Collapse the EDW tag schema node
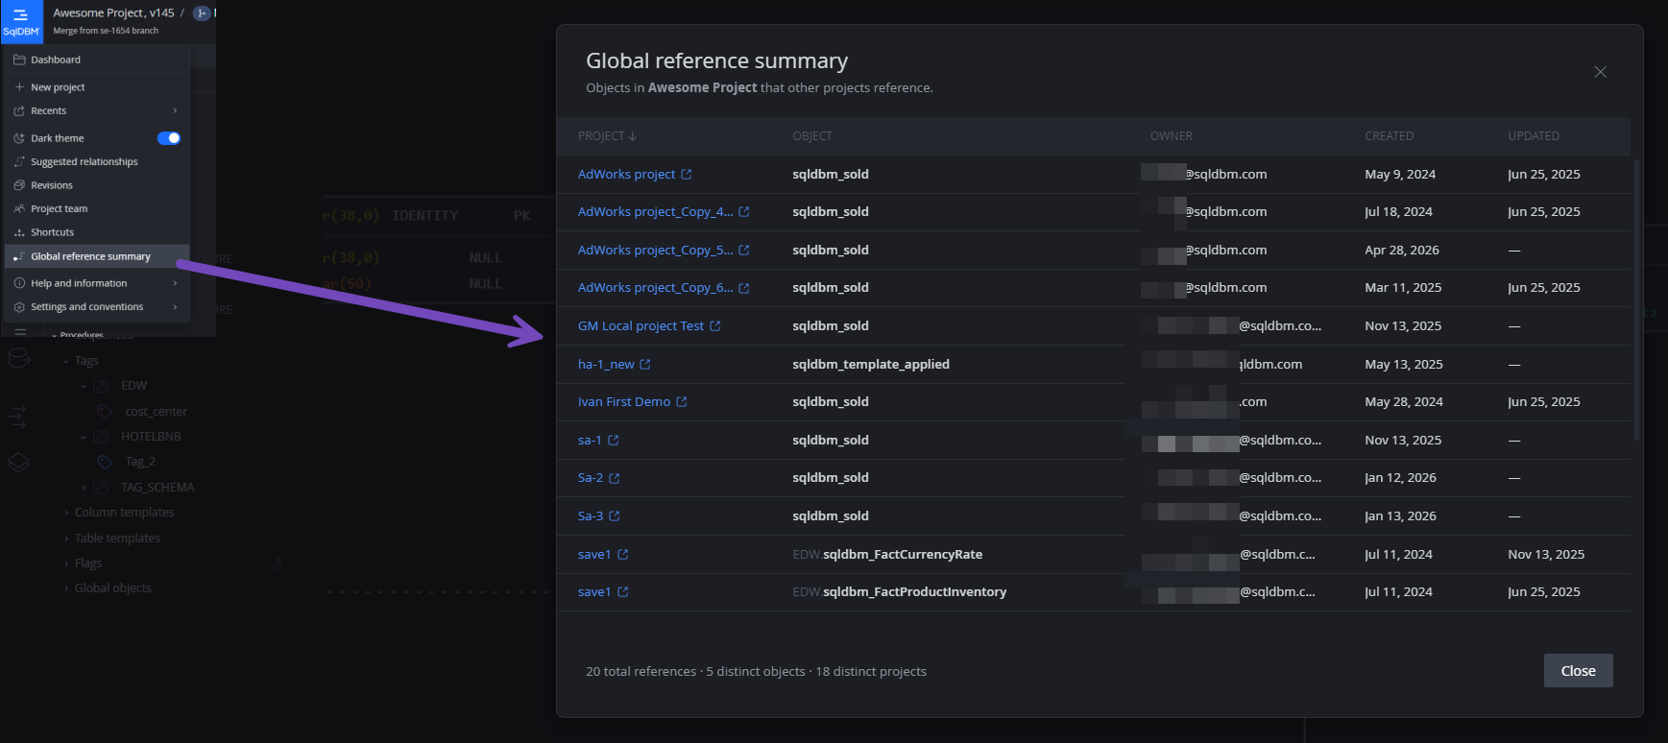 click(x=83, y=387)
